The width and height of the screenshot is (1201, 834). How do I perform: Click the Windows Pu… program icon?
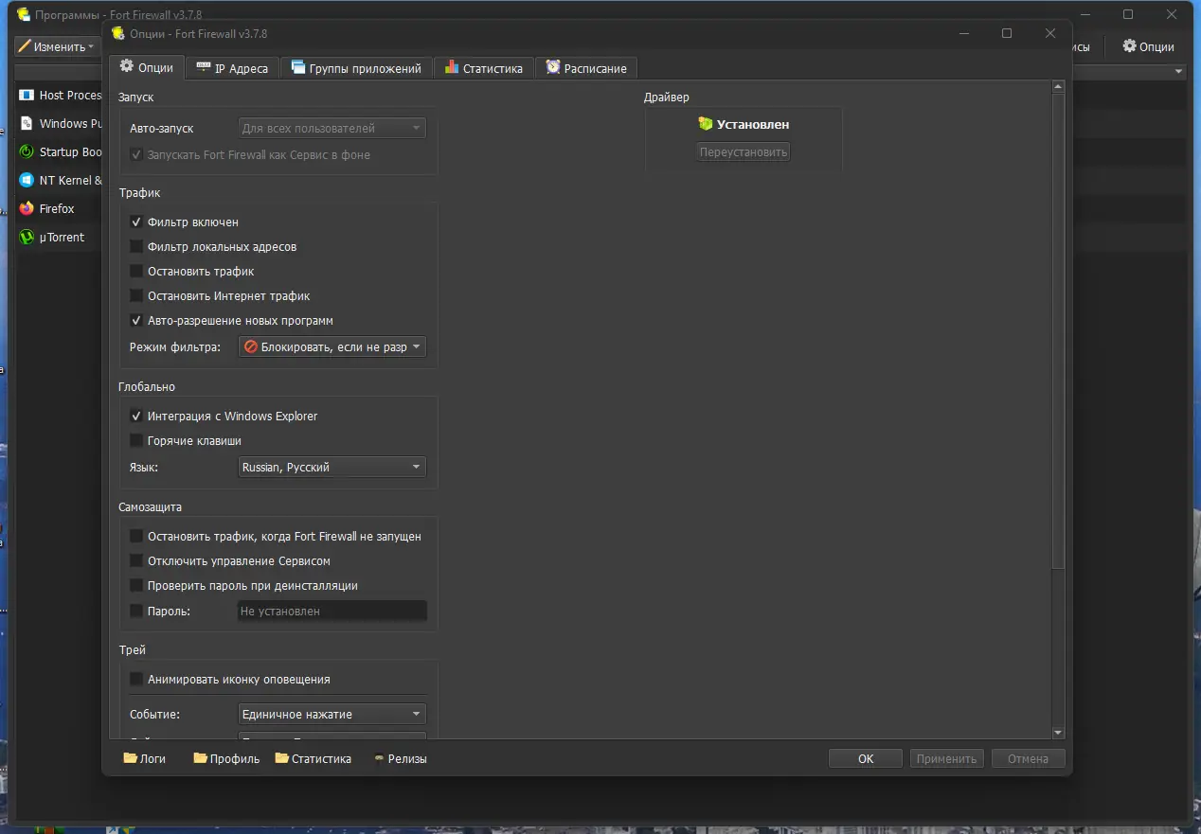tap(27, 123)
